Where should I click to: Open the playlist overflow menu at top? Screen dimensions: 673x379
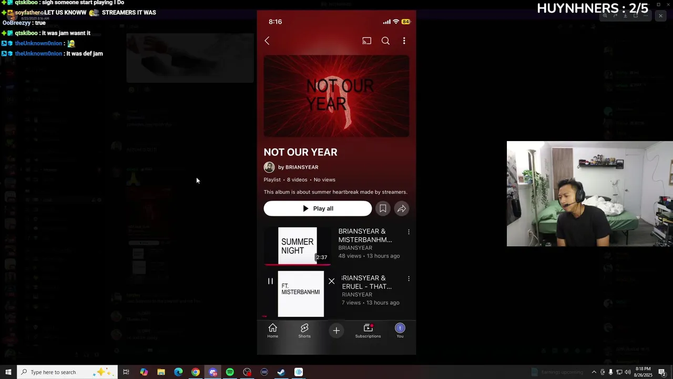click(x=404, y=41)
